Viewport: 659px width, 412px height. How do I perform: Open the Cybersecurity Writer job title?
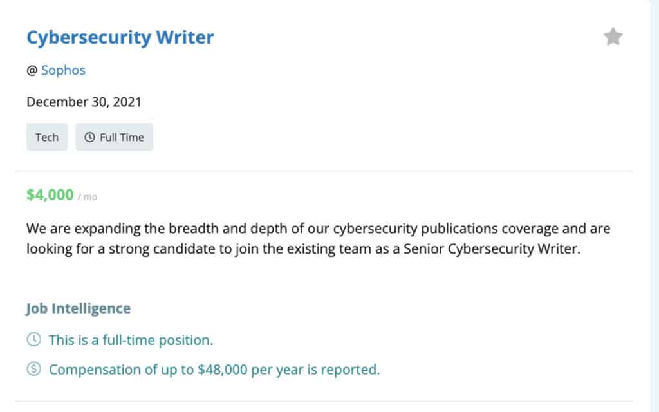coord(120,37)
